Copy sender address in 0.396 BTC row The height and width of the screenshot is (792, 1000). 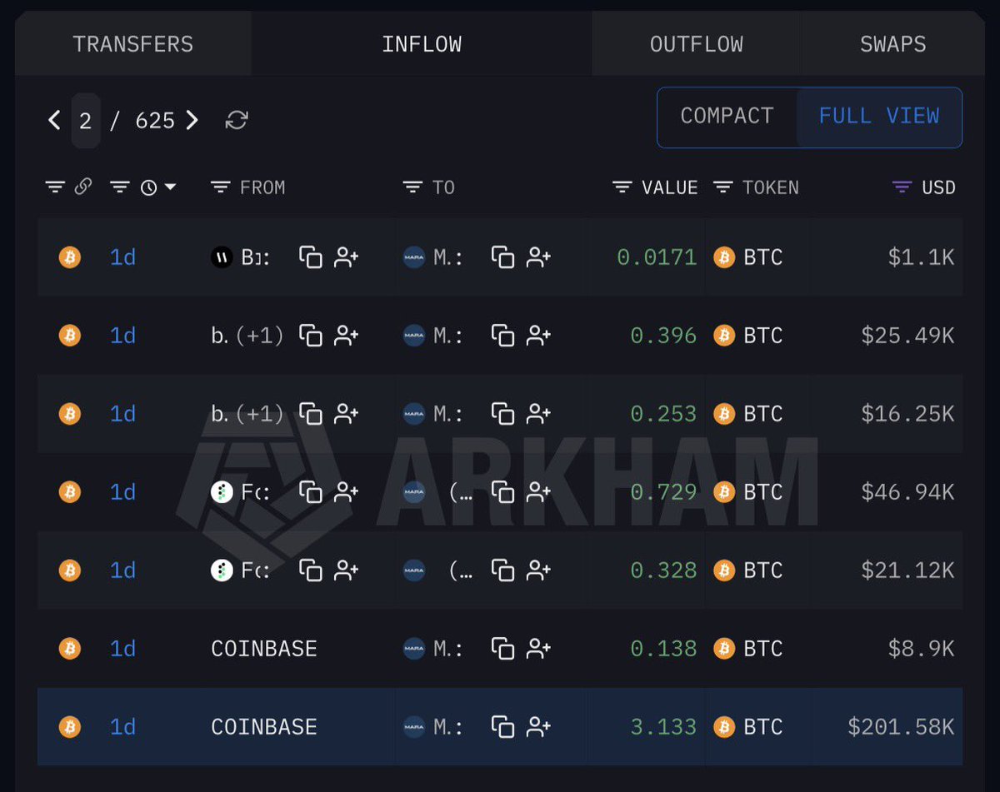[311, 336]
